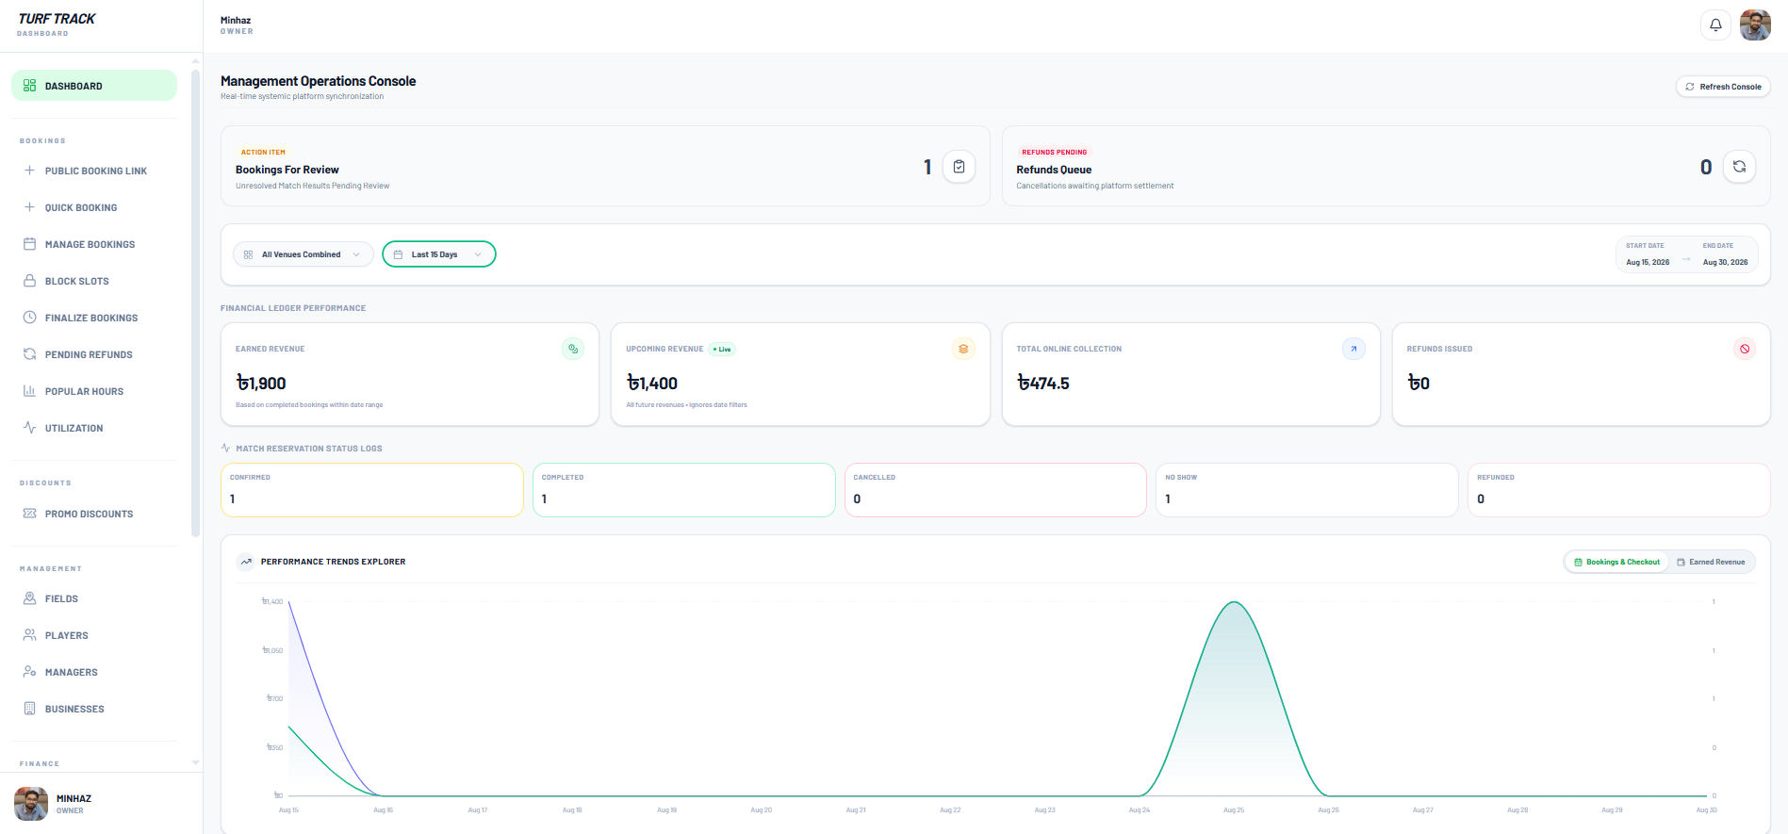Click Earned Revenue card coin icon
The width and height of the screenshot is (1788, 834).
point(573,349)
